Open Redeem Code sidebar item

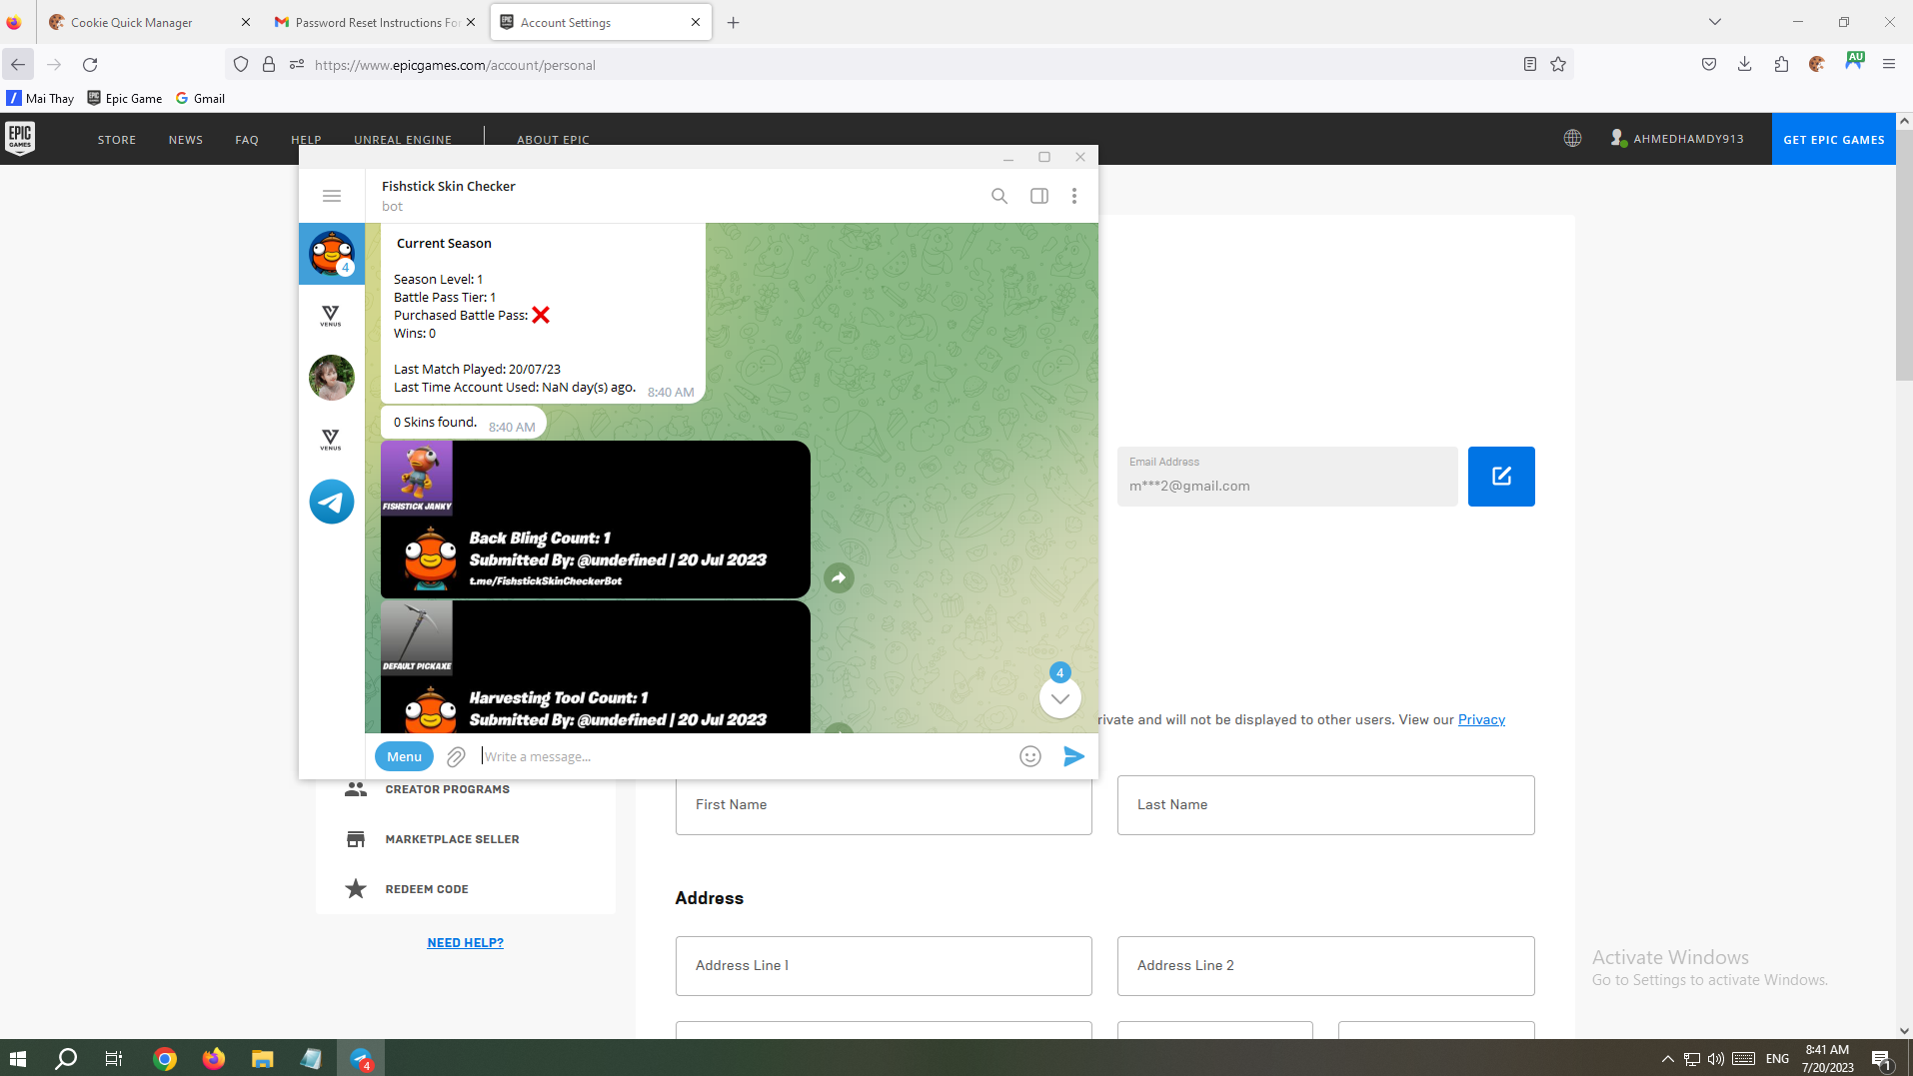[x=427, y=889]
